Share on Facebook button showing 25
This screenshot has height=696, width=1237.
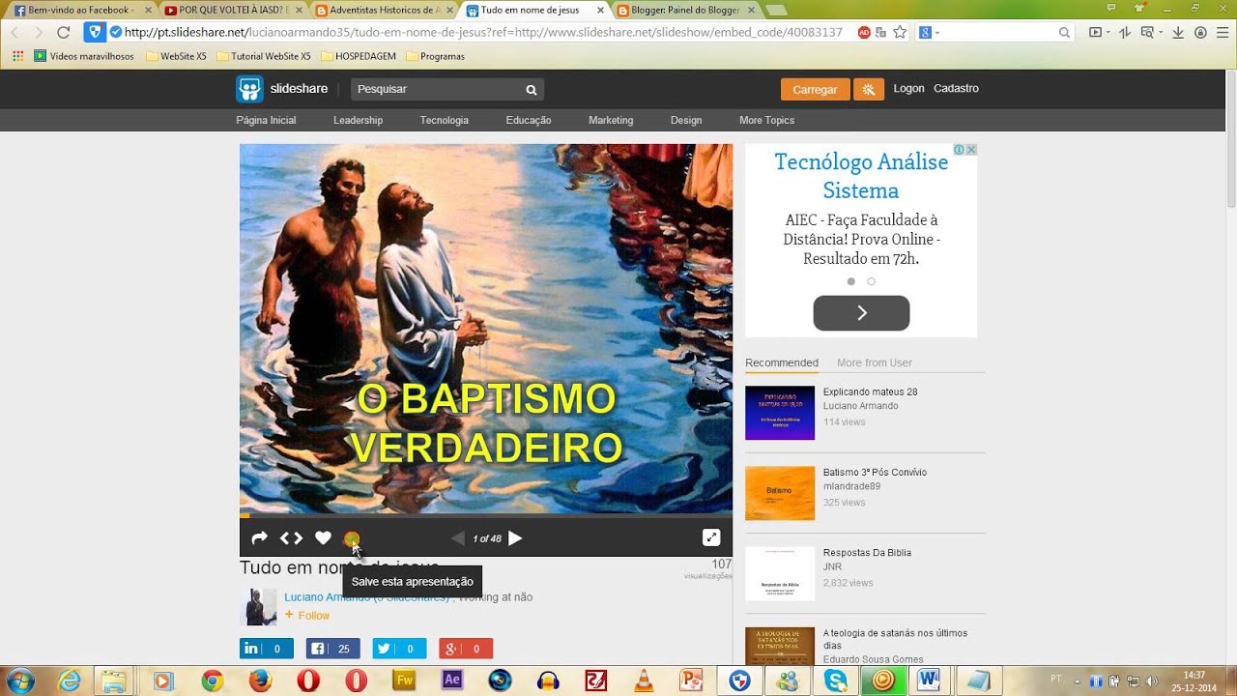(332, 649)
